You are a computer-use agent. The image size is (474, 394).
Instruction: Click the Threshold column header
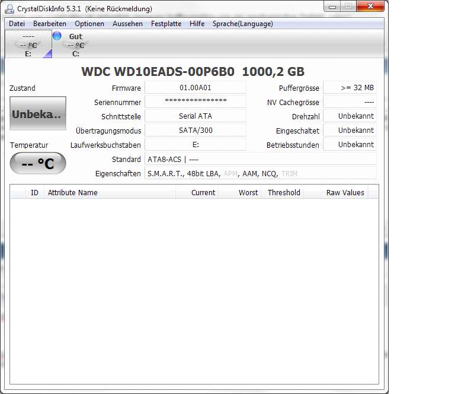[x=283, y=193]
